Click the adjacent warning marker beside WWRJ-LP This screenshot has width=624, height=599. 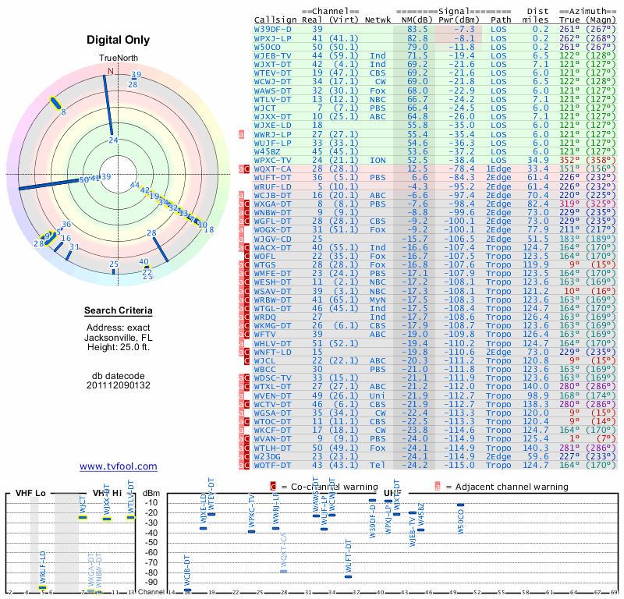click(x=241, y=134)
